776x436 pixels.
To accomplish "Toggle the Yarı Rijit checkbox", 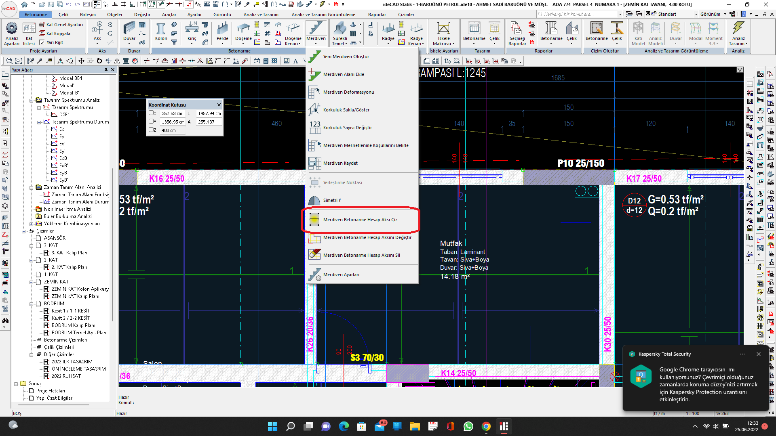I will coord(42,42).
